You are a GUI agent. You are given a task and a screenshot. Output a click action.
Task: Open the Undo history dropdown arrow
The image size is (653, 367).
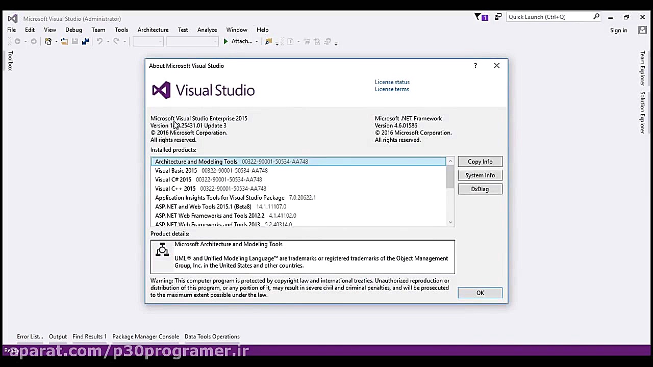pos(108,41)
